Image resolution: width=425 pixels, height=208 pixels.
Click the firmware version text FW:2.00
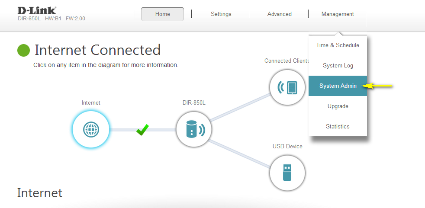[x=76, y=19]
